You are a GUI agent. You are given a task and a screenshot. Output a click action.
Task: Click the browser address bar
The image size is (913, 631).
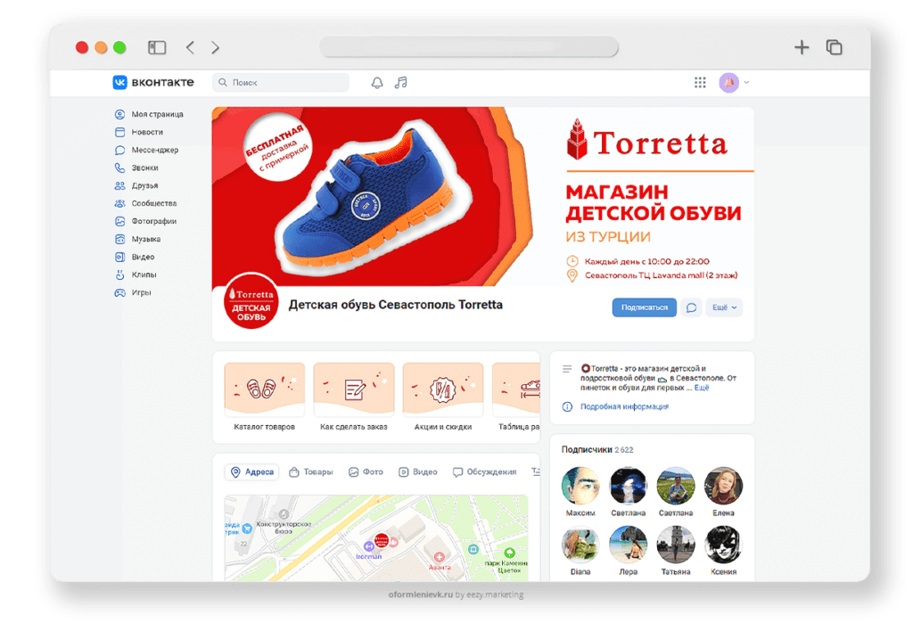click(469, 47)
